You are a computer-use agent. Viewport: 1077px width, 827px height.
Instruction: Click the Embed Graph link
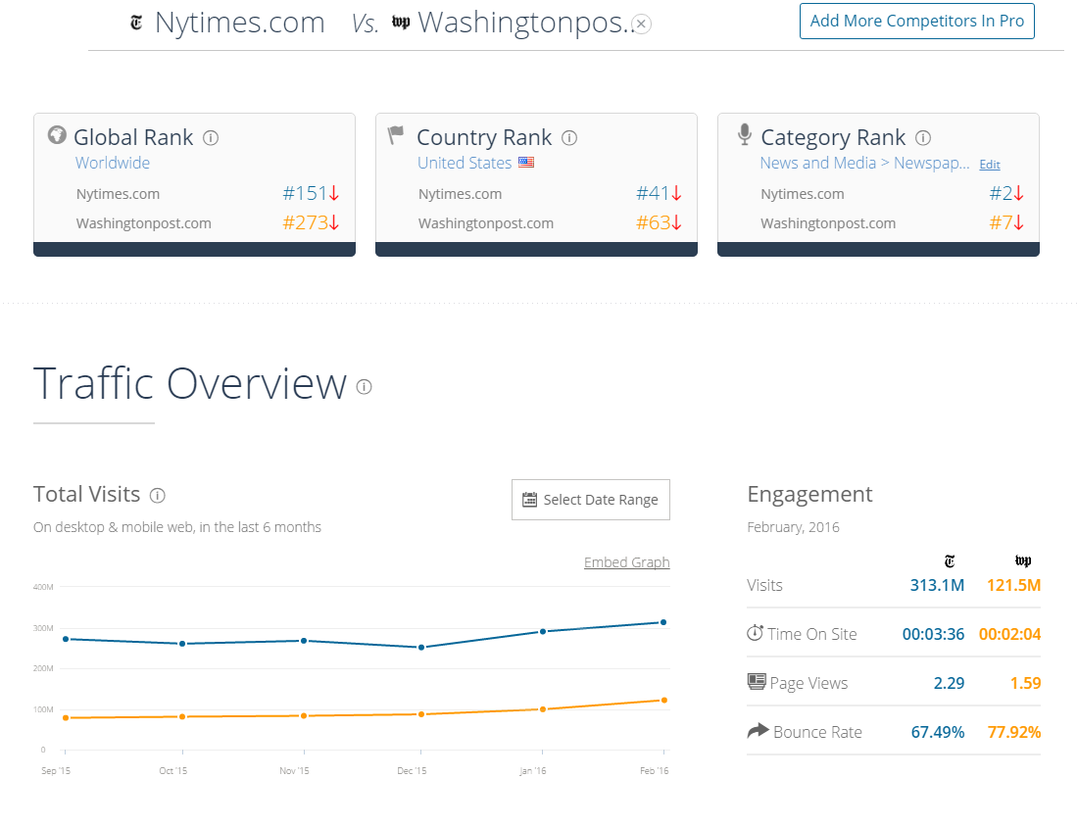click(x=626, y=562)
